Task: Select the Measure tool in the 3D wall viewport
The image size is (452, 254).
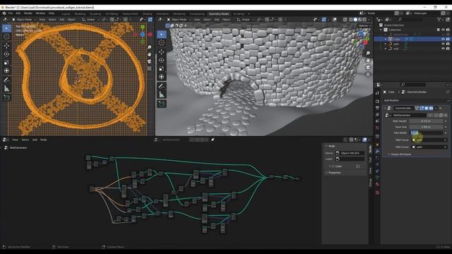Action: coord(162,95)
